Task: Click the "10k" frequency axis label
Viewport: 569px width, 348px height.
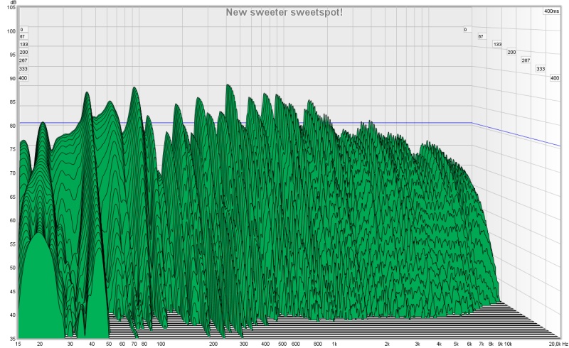Action: tap(508, 344)
